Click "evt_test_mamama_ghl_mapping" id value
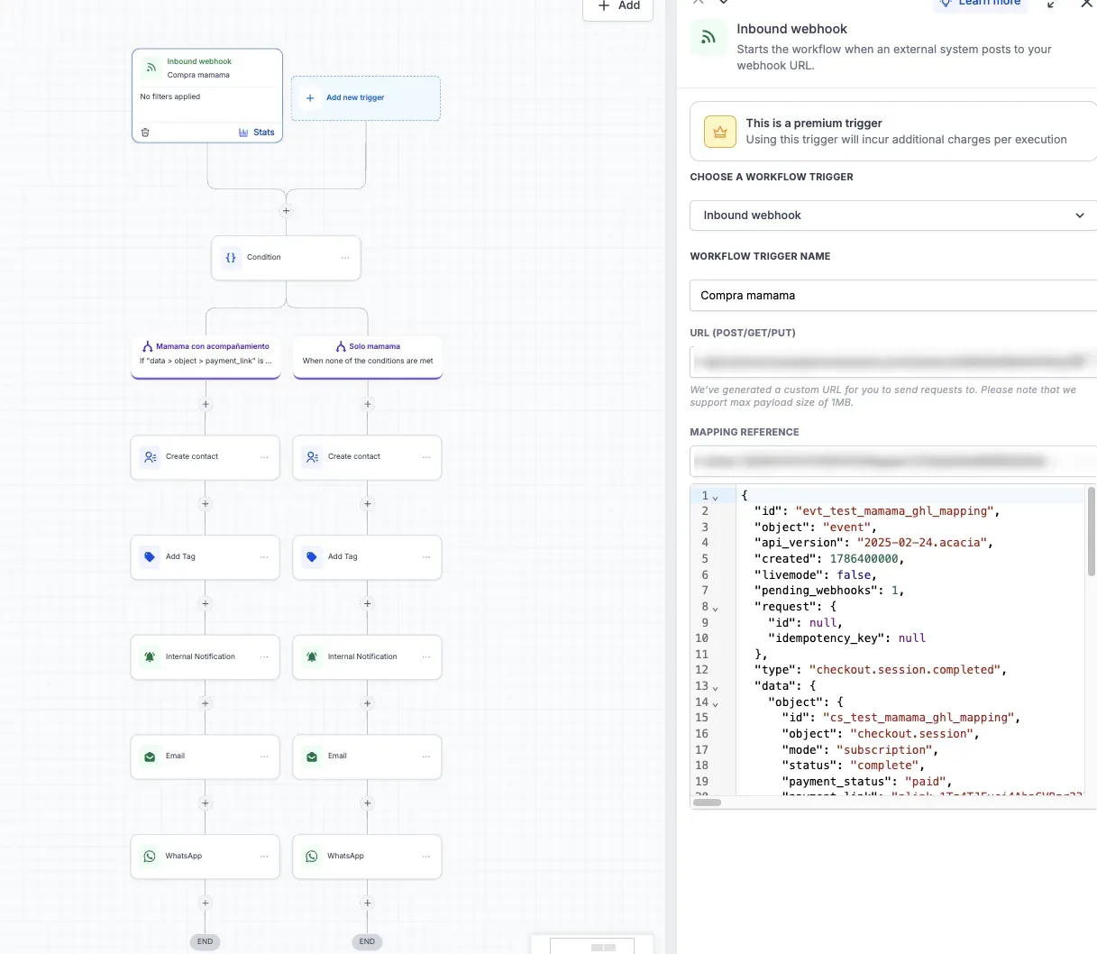Screen dimensions: 1097x954 point(894,511)
